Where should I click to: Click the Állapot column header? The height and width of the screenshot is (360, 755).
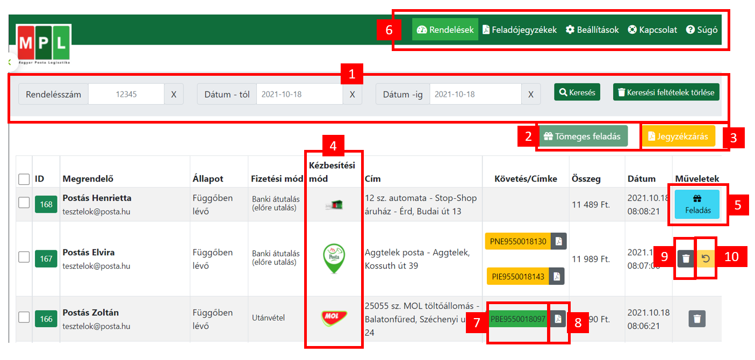pyautogui.click(x=207, y=179)
